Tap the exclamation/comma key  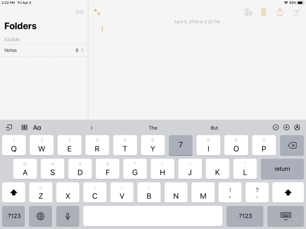tap(230, 192)
